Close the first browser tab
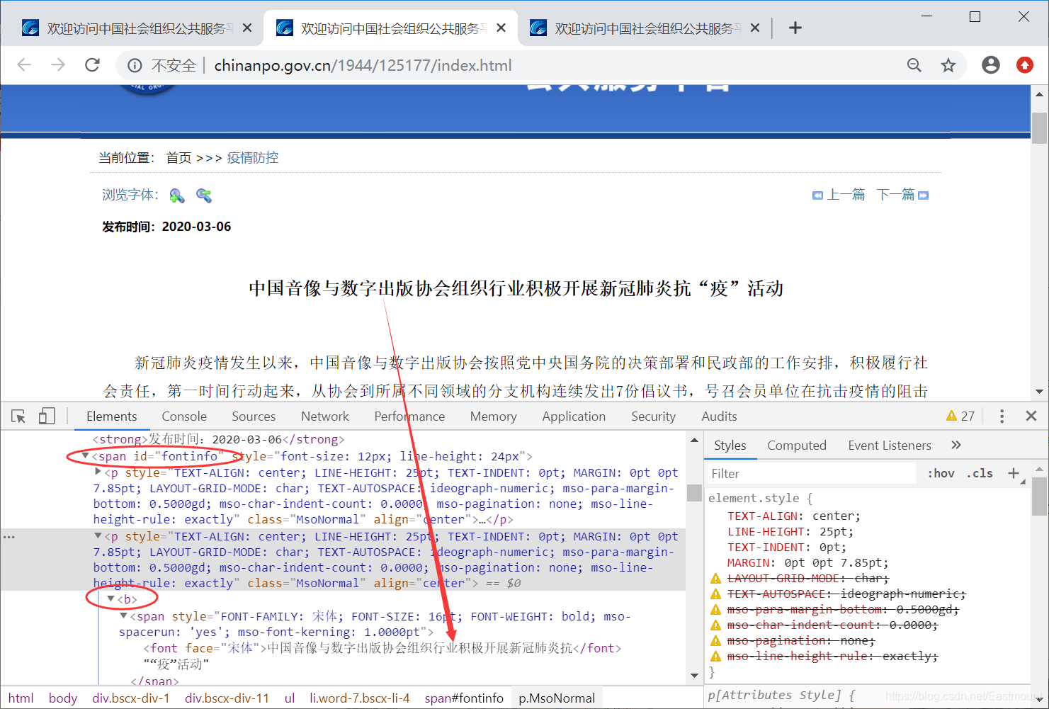 (x=247, y=28)
